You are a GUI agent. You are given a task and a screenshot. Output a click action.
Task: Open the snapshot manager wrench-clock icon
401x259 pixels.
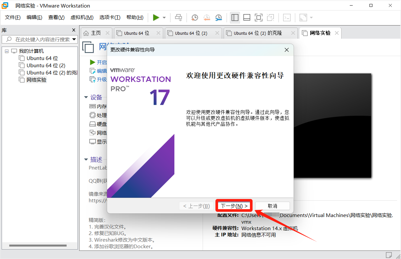[218, 17]
